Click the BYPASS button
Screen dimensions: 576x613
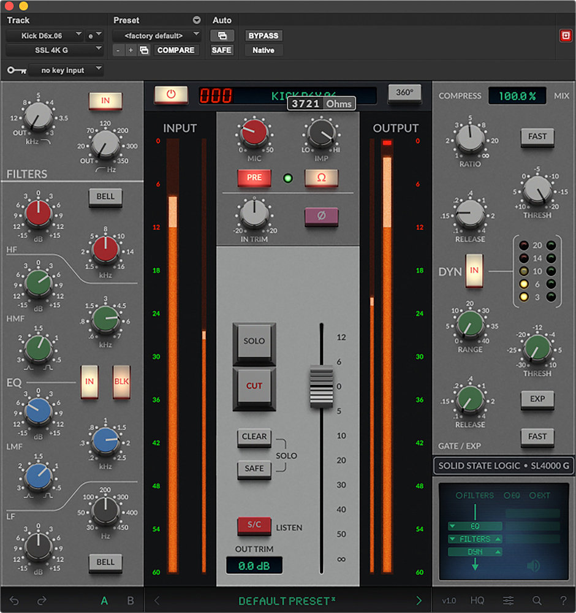point(263,36)
